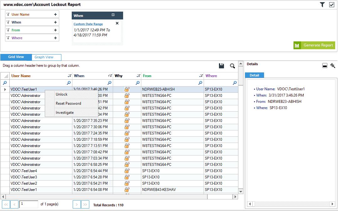Expand the VDOC\TestUser1 row arrow indicator
The width and height of the screenshot is (338, 211).
click(x=5, y=89)
